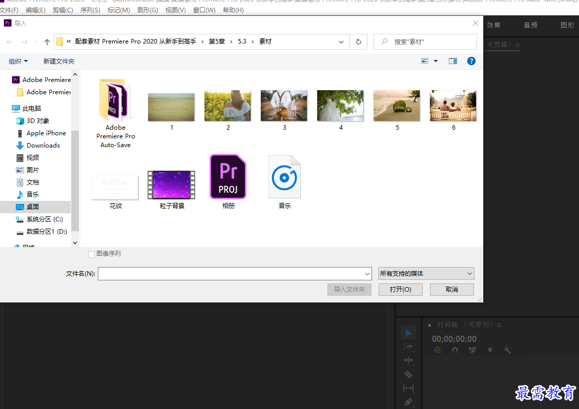Change the file view layout icon
The height and width of the screenshot is (409, 579).
tap(425, 61)
